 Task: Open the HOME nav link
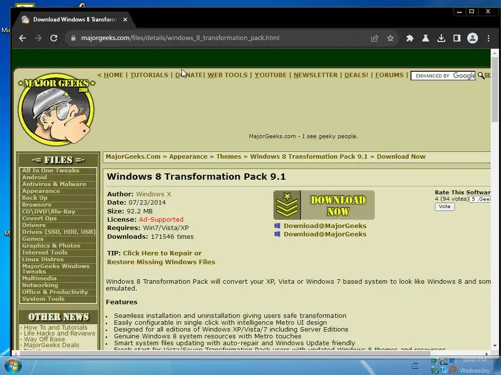114,75
